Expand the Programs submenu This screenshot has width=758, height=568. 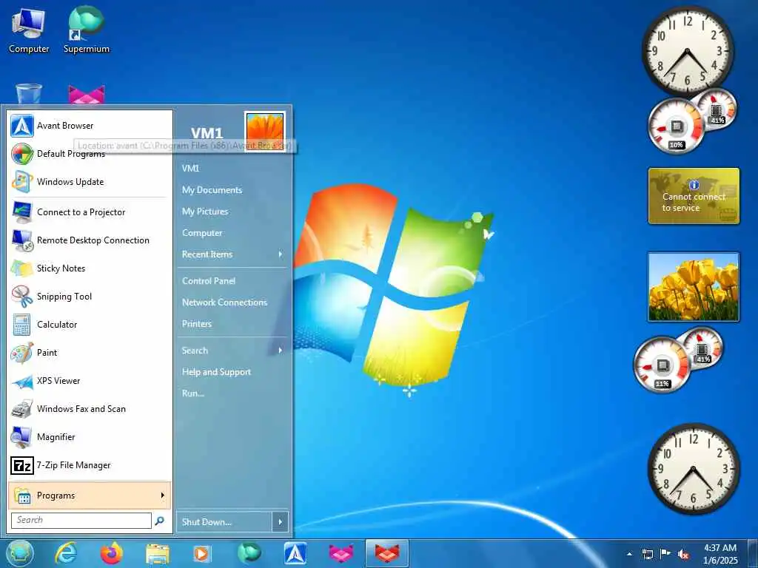[90, 495]
